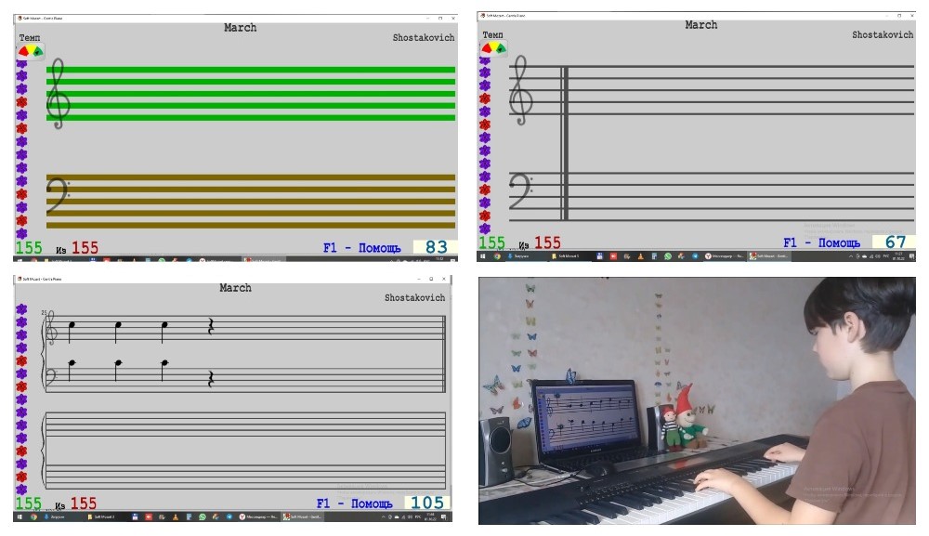Open Telegram from the taskbar under score 105
This screenshot has height=536, width=929.
tap(229, 516)
